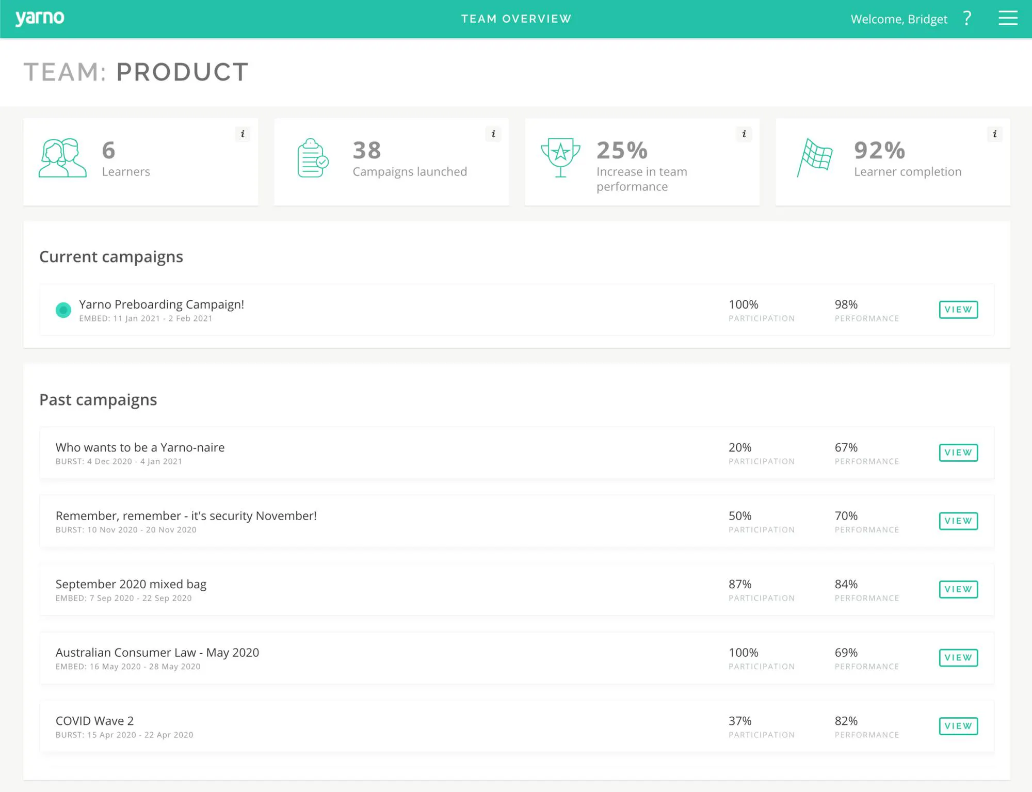View Australian Consumer Law campaign

(x=958, y=658)
